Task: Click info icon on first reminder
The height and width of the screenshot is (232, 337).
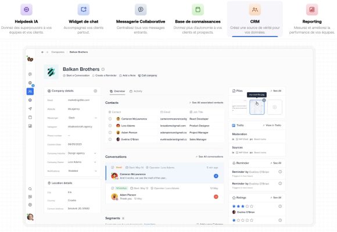Action: coord(280,172)
